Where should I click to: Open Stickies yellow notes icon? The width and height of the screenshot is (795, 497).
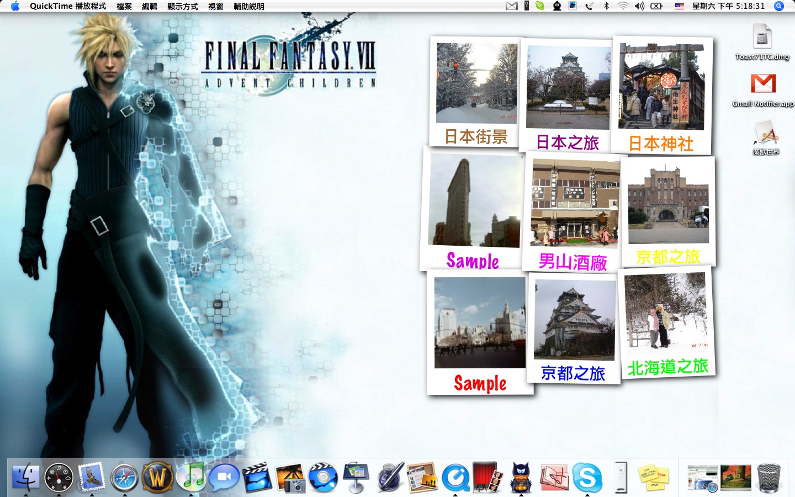click(x=654, y=477)
